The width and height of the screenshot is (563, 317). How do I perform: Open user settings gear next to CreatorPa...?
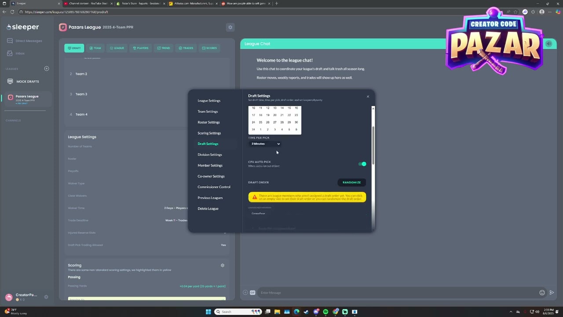(46, 297)
